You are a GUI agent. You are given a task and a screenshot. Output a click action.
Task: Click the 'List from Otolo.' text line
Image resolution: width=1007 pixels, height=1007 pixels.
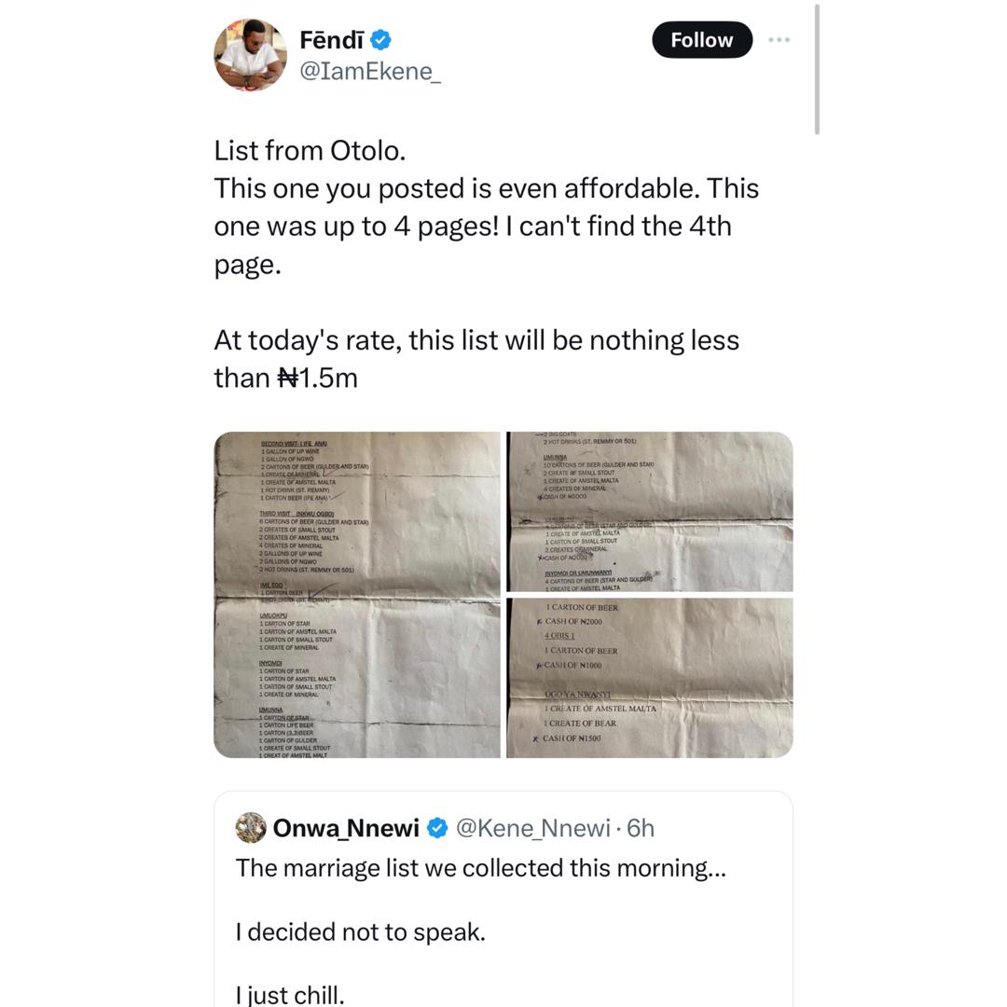(x=310, y=150)
